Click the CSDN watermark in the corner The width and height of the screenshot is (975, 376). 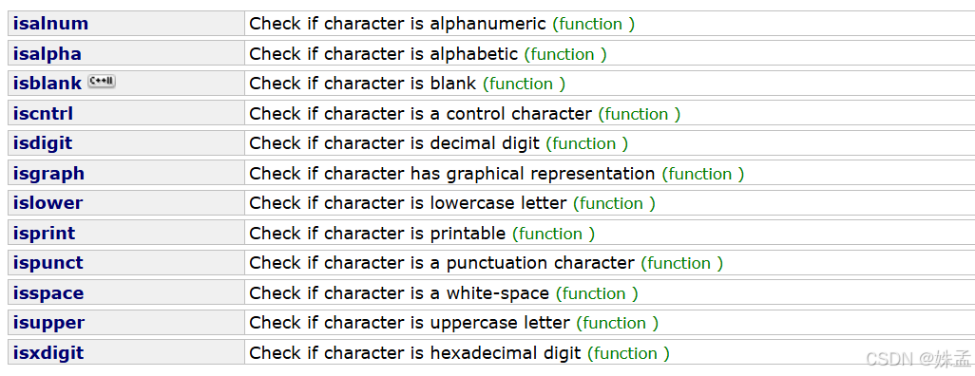coord(918,359)
